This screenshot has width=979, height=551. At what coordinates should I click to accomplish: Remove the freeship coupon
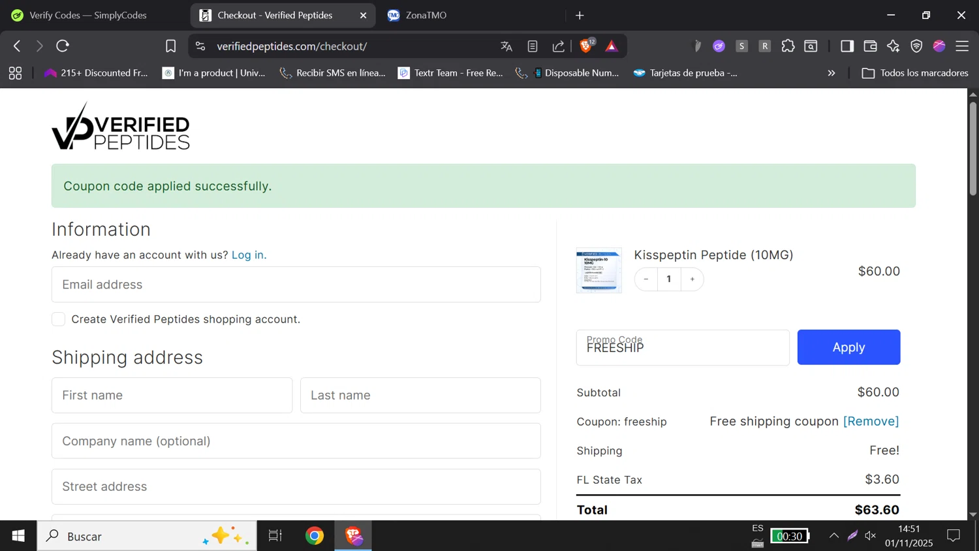[871, 421]
